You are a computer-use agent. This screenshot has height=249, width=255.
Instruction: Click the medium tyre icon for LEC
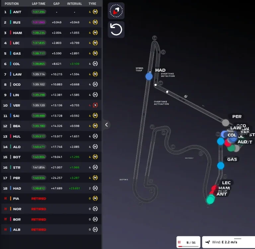95,43
